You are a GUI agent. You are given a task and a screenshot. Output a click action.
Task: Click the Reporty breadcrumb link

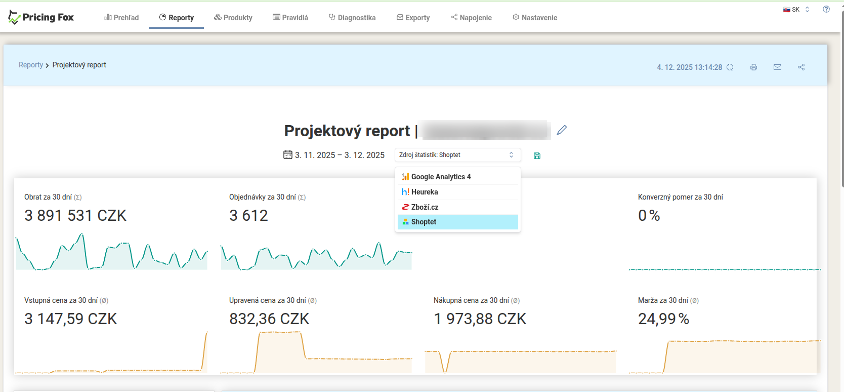(31, 65)
